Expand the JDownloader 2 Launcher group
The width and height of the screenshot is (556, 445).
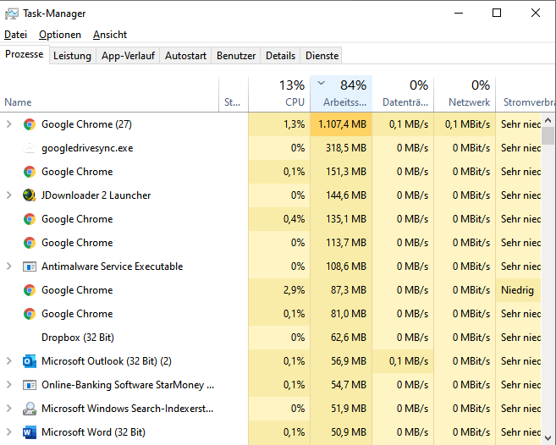(9, 195)
